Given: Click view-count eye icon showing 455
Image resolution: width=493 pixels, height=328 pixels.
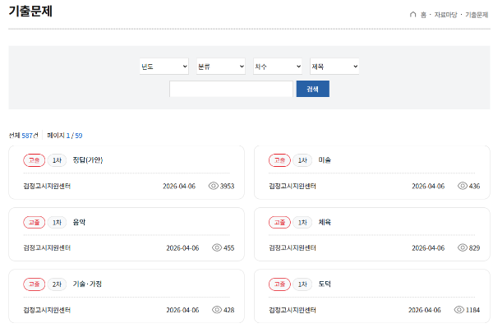Looking at the screenshot, I should (x=217, y=247).
